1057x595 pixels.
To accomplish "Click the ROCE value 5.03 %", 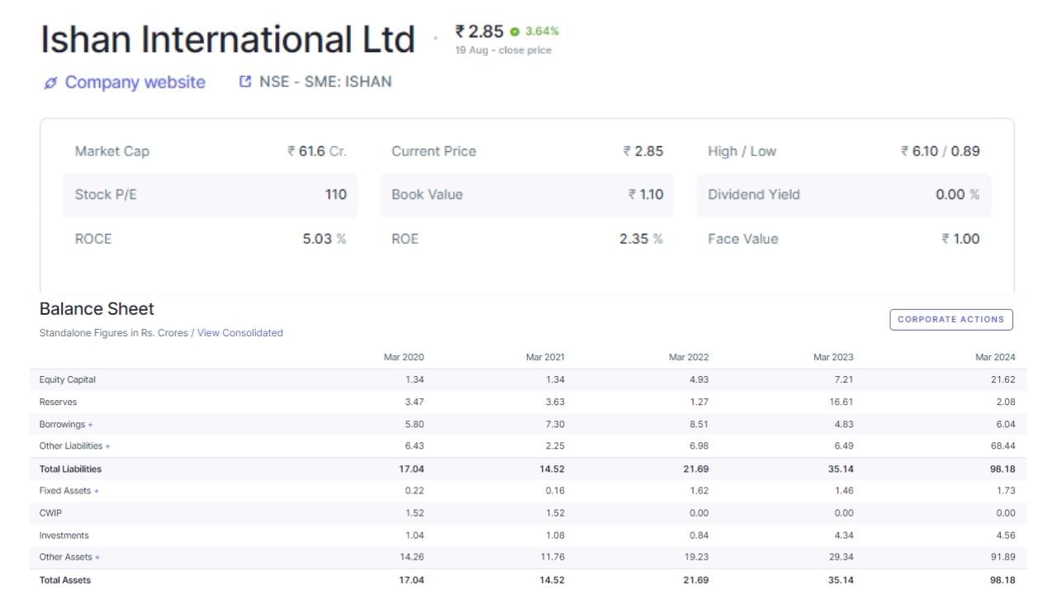I will click(x=325, y=239).
